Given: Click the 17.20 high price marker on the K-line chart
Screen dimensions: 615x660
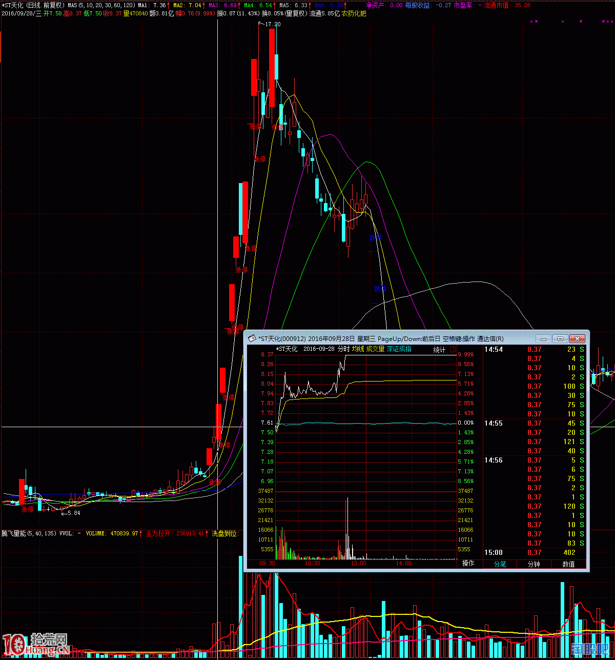Looking at the screenshot, I should [x=272, y=24].
